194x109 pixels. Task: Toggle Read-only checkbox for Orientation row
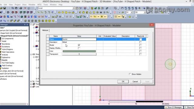(x=141, y=42)
